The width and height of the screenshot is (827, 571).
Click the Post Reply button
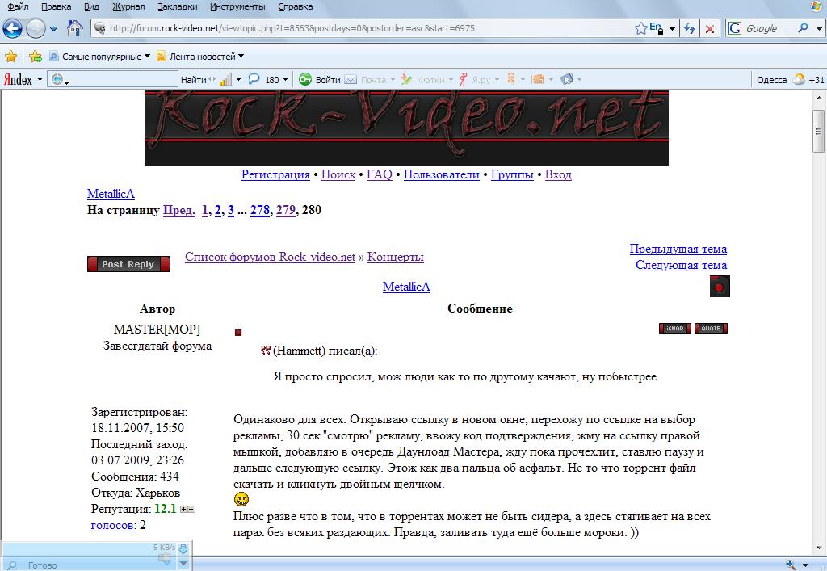128,264
